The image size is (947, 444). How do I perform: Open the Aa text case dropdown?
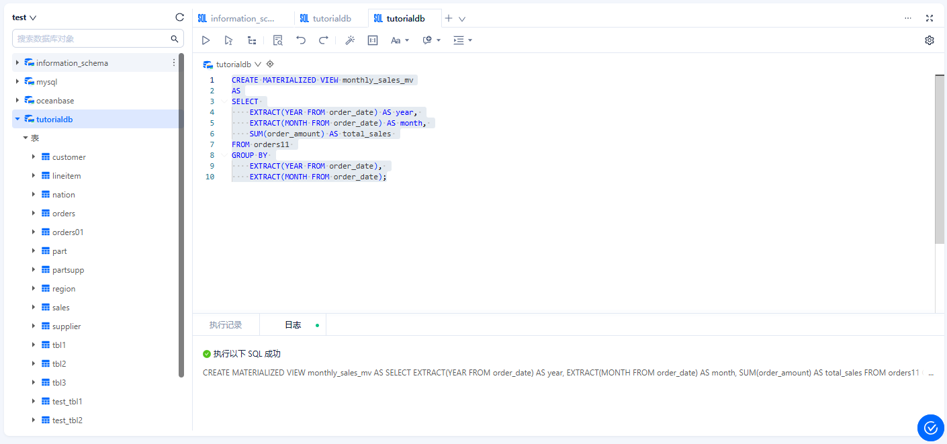point(400,40)
